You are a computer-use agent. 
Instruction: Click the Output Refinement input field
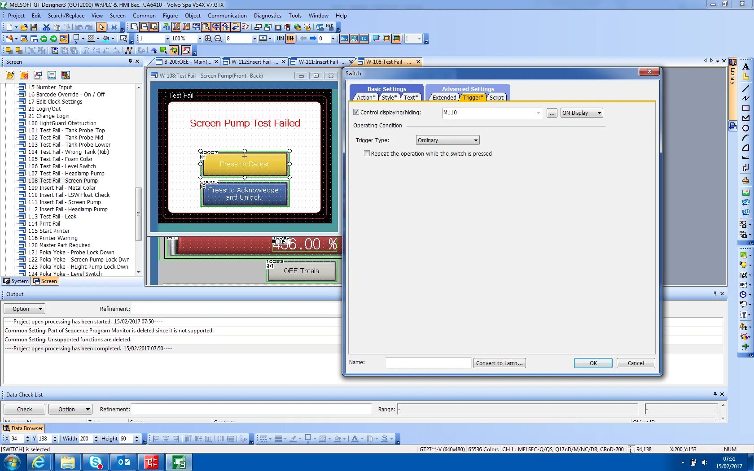click(x=236, y=309)
